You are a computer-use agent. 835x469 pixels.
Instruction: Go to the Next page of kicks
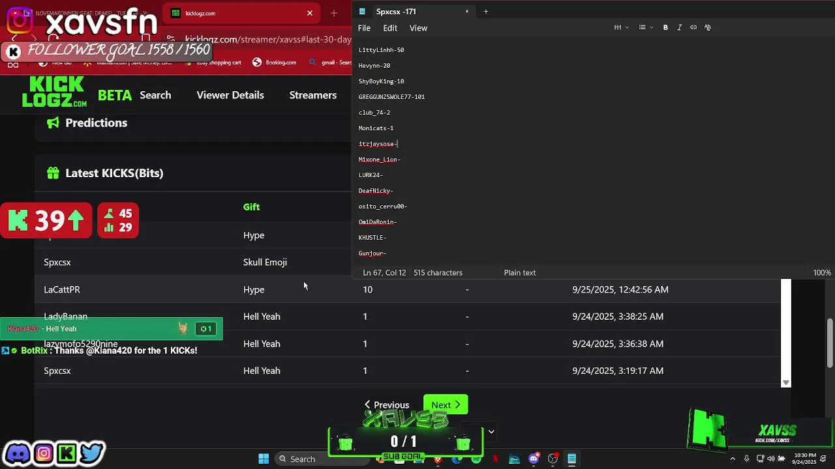446,405
